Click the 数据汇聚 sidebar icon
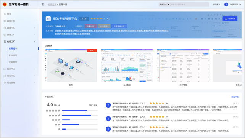The image size is (245, 138). [x=5, y=21]
